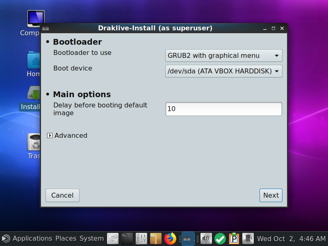Click the 'Bootloader to use' label

tap(82, 53)
